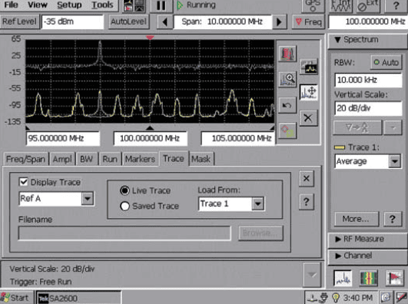This screenshot has width=408, height=304.
Task: Open the Tools menu
Action: point(102,5)
